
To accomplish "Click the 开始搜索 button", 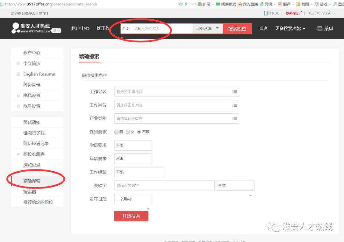I will [x=131, y=216].
